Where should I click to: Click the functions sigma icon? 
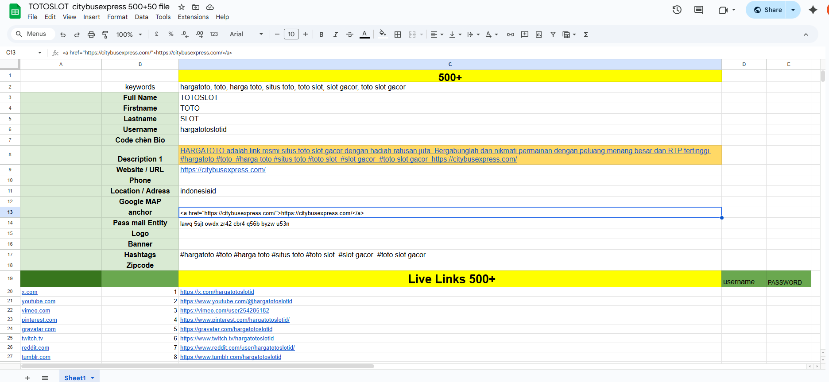click(x=586, y=35)
